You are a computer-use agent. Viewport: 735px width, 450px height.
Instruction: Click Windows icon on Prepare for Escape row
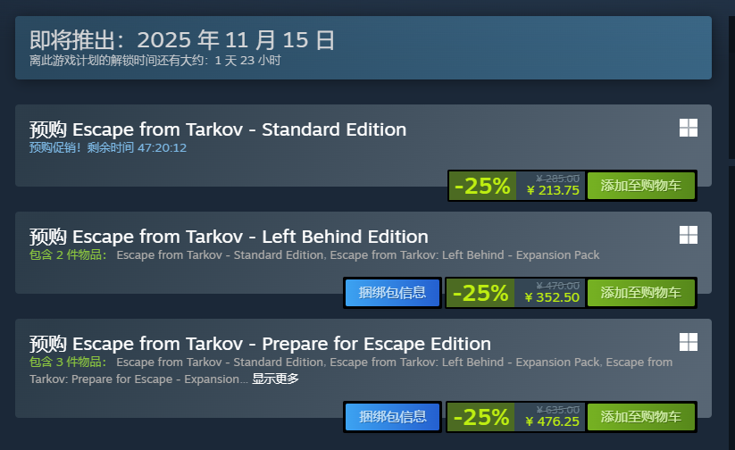[688, 342]
